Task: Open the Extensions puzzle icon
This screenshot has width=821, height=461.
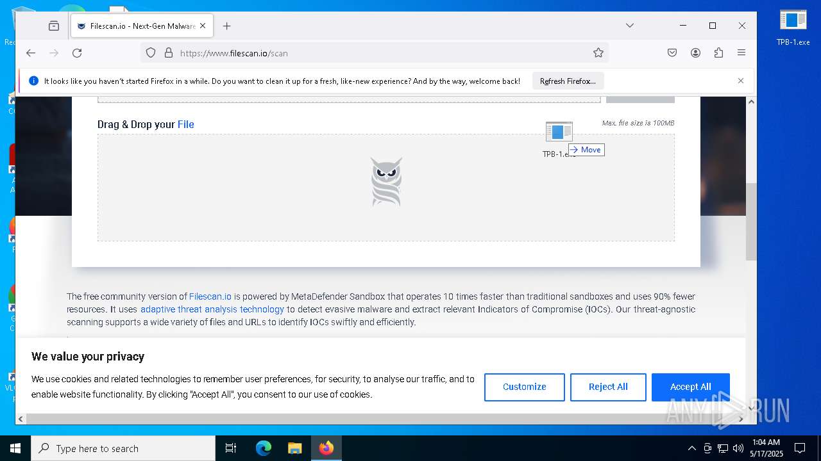Action: (718, 53)
